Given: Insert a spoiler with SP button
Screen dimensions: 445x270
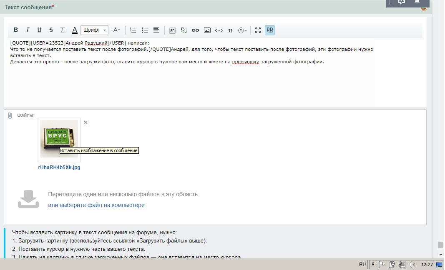Looking at the screenshot, I should [172, 30].
